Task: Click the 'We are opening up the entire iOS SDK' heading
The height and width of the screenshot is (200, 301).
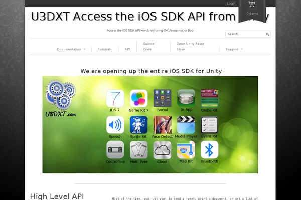Action: point(151,71)
